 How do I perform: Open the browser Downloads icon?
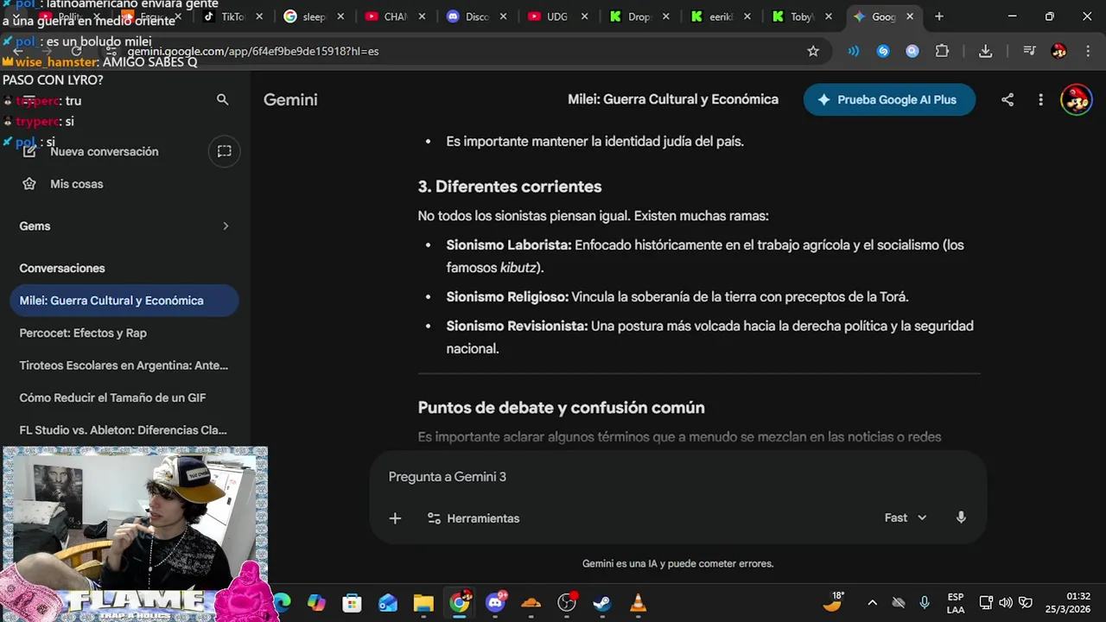click(985, 51)
